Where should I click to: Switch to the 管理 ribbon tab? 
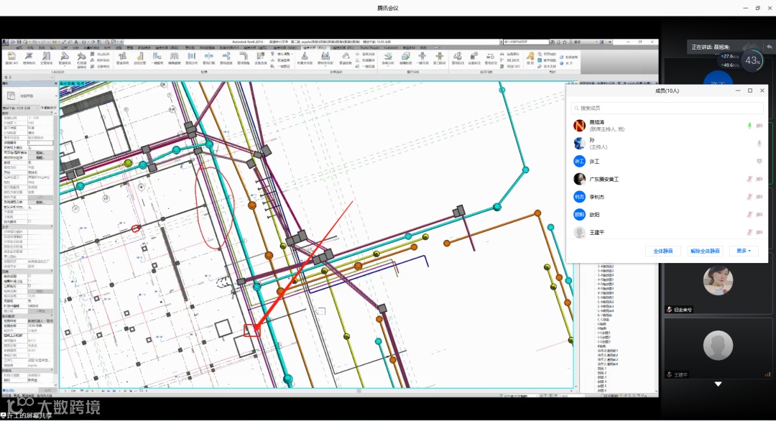point(129,48)
